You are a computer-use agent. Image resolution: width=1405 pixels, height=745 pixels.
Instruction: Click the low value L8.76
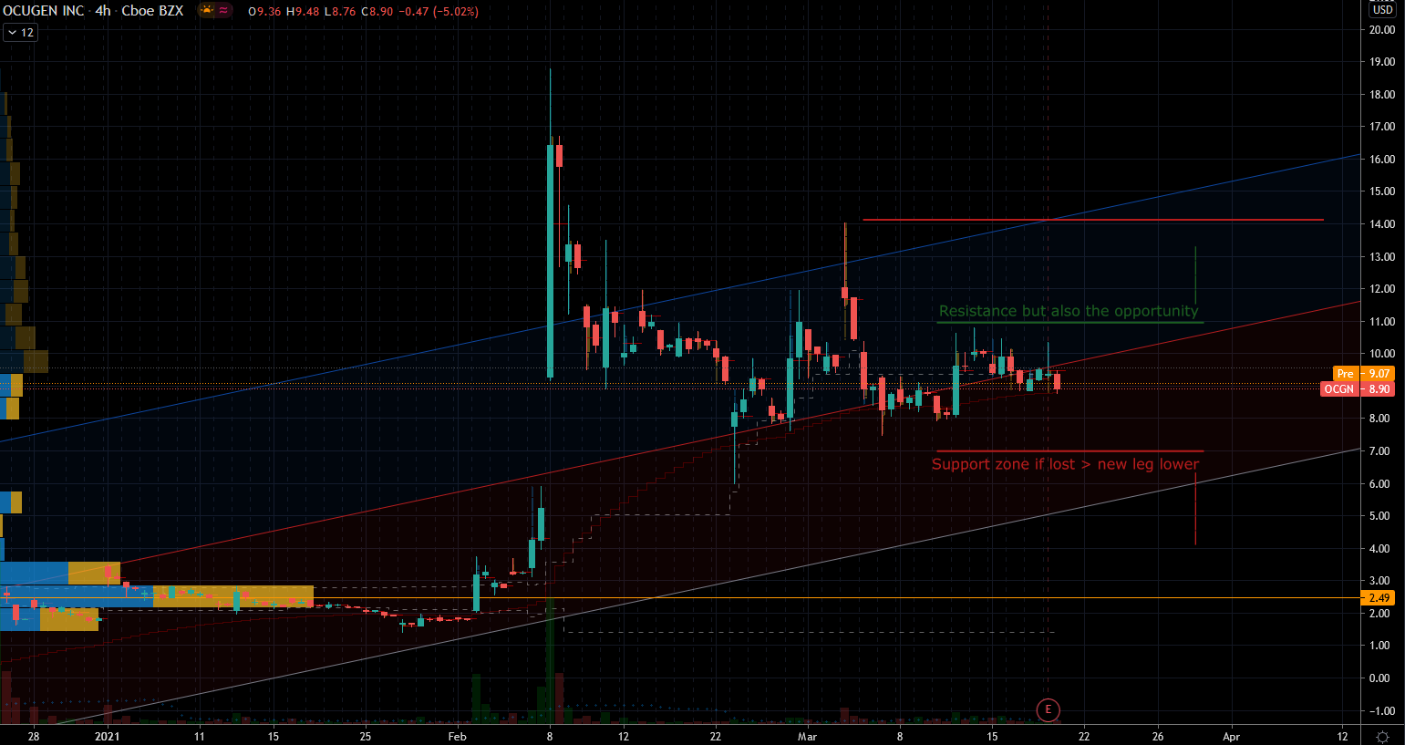342,12
